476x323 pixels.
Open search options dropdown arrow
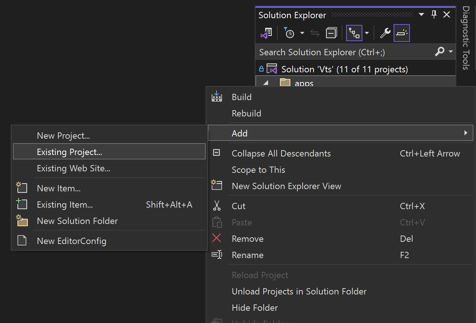click(451, 52)
